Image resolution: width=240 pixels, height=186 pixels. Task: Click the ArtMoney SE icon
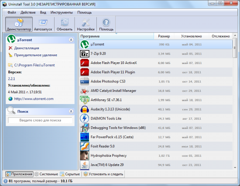[x=85, y=100]
